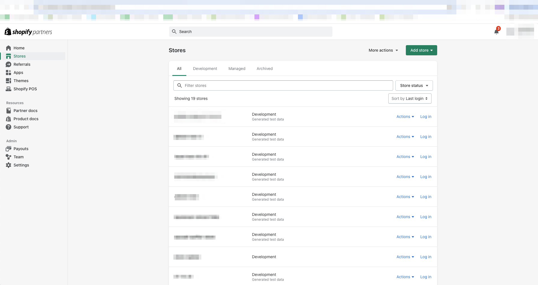Log in to the fourth store
The width and height of the screenshot is (538, 285).
click(426, 177)
